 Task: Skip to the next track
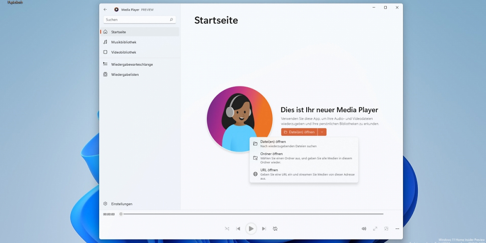(264, 229)
